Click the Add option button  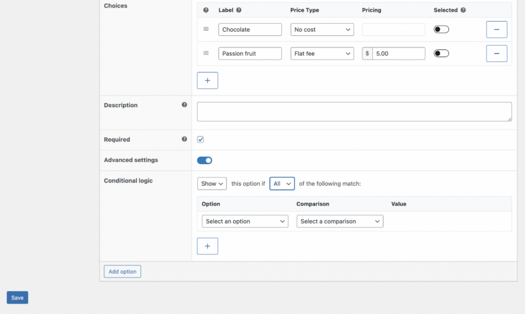[122, 272]
